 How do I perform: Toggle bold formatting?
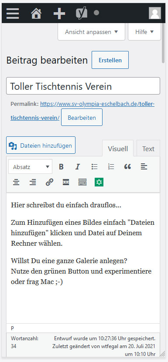(x=61, y=167)
